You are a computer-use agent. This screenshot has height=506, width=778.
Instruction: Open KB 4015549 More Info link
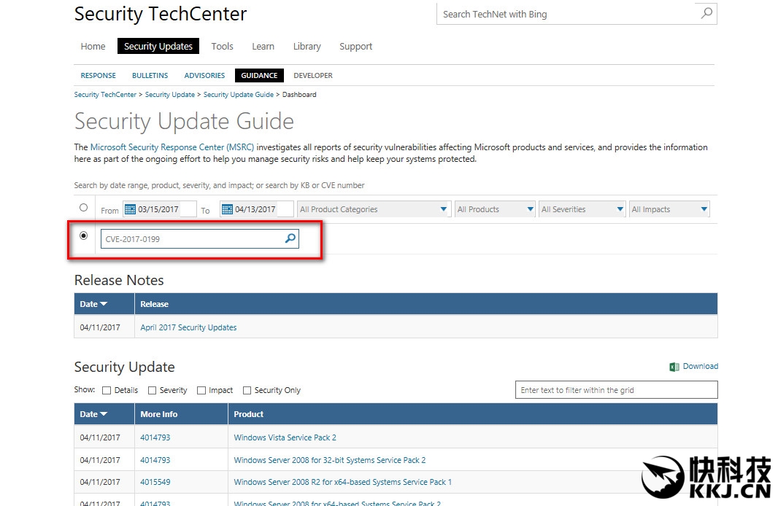tap(155, 482)
